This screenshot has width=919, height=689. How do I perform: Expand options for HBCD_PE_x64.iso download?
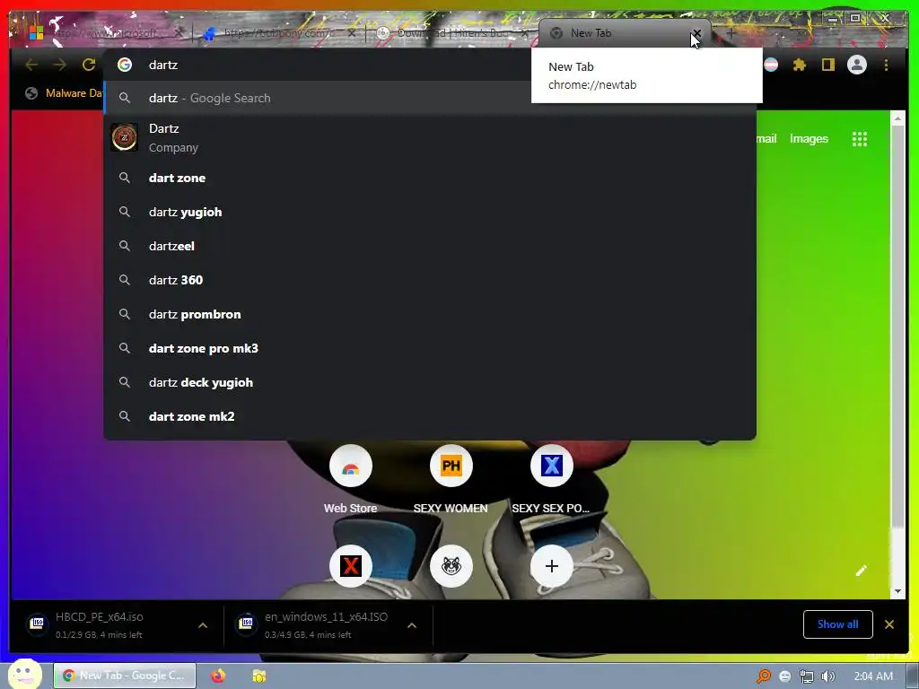pos(203,625)
